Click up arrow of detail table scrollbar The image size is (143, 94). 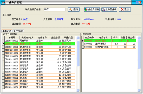(139, 38)
